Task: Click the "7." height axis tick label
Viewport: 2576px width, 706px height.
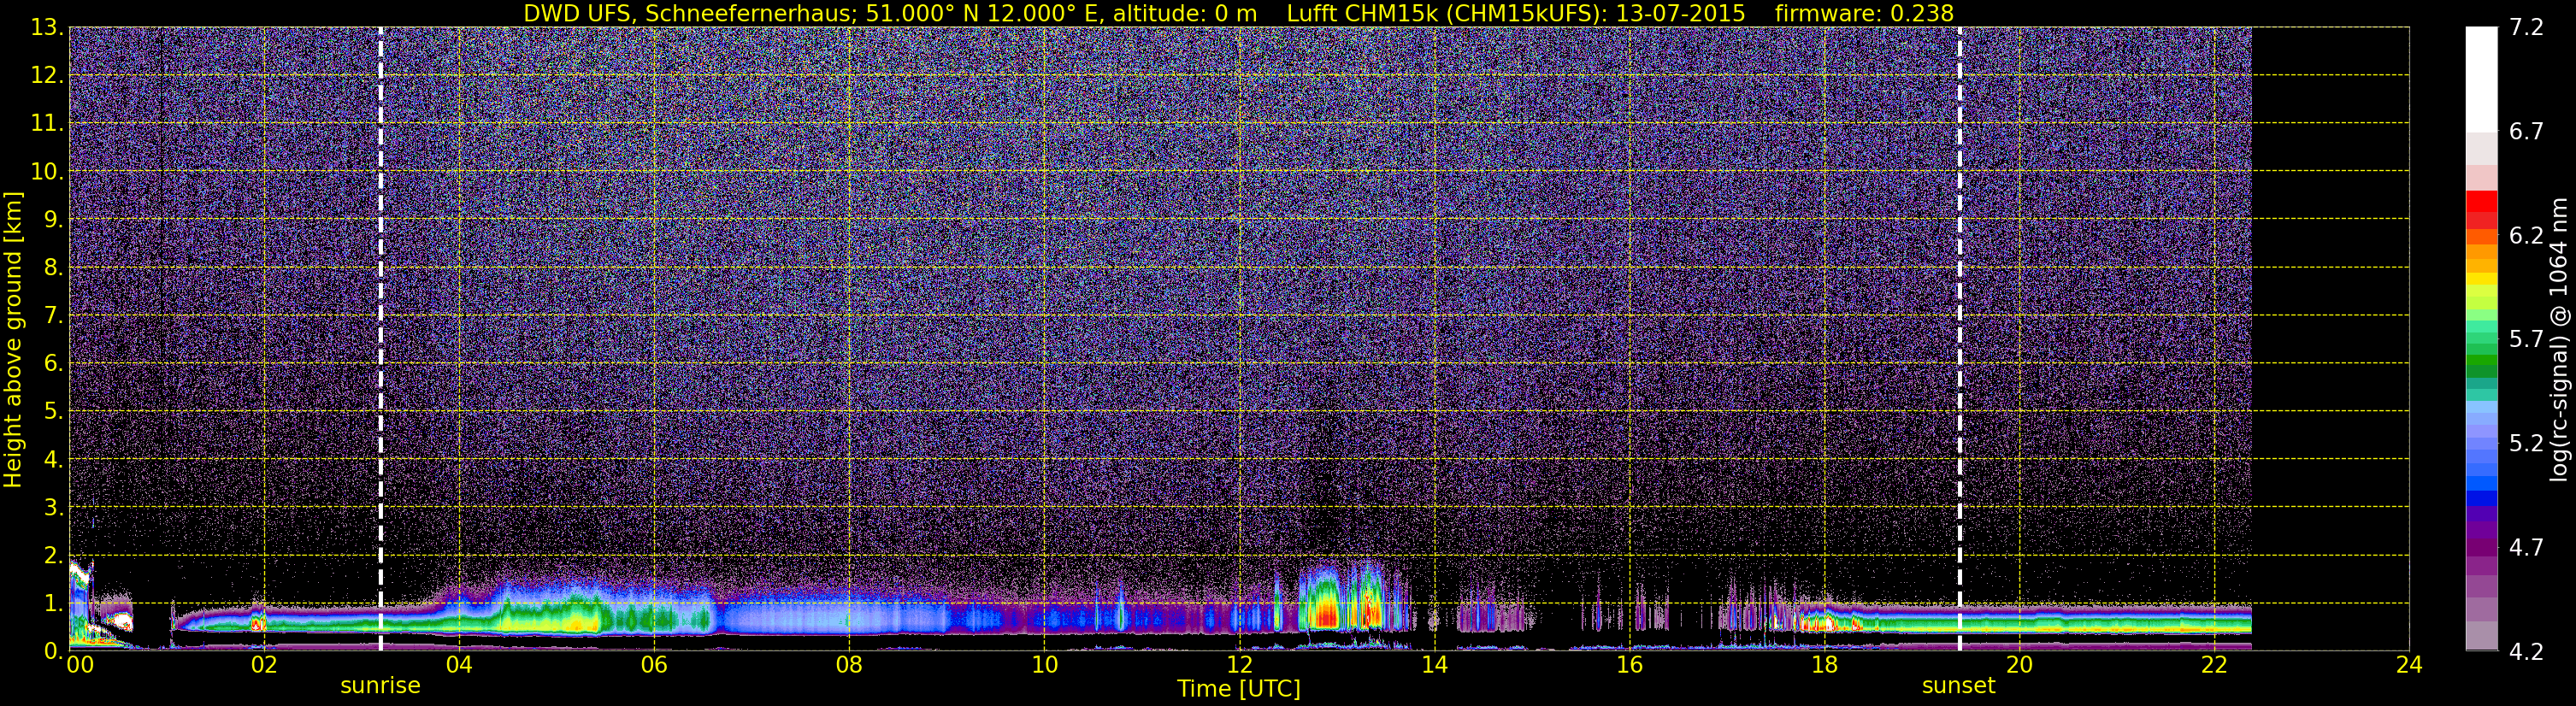Action: [52, 316]
